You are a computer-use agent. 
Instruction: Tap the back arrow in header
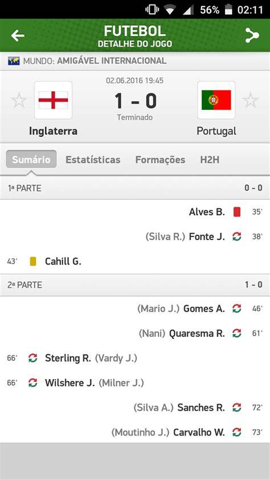[x=18, y=35]
